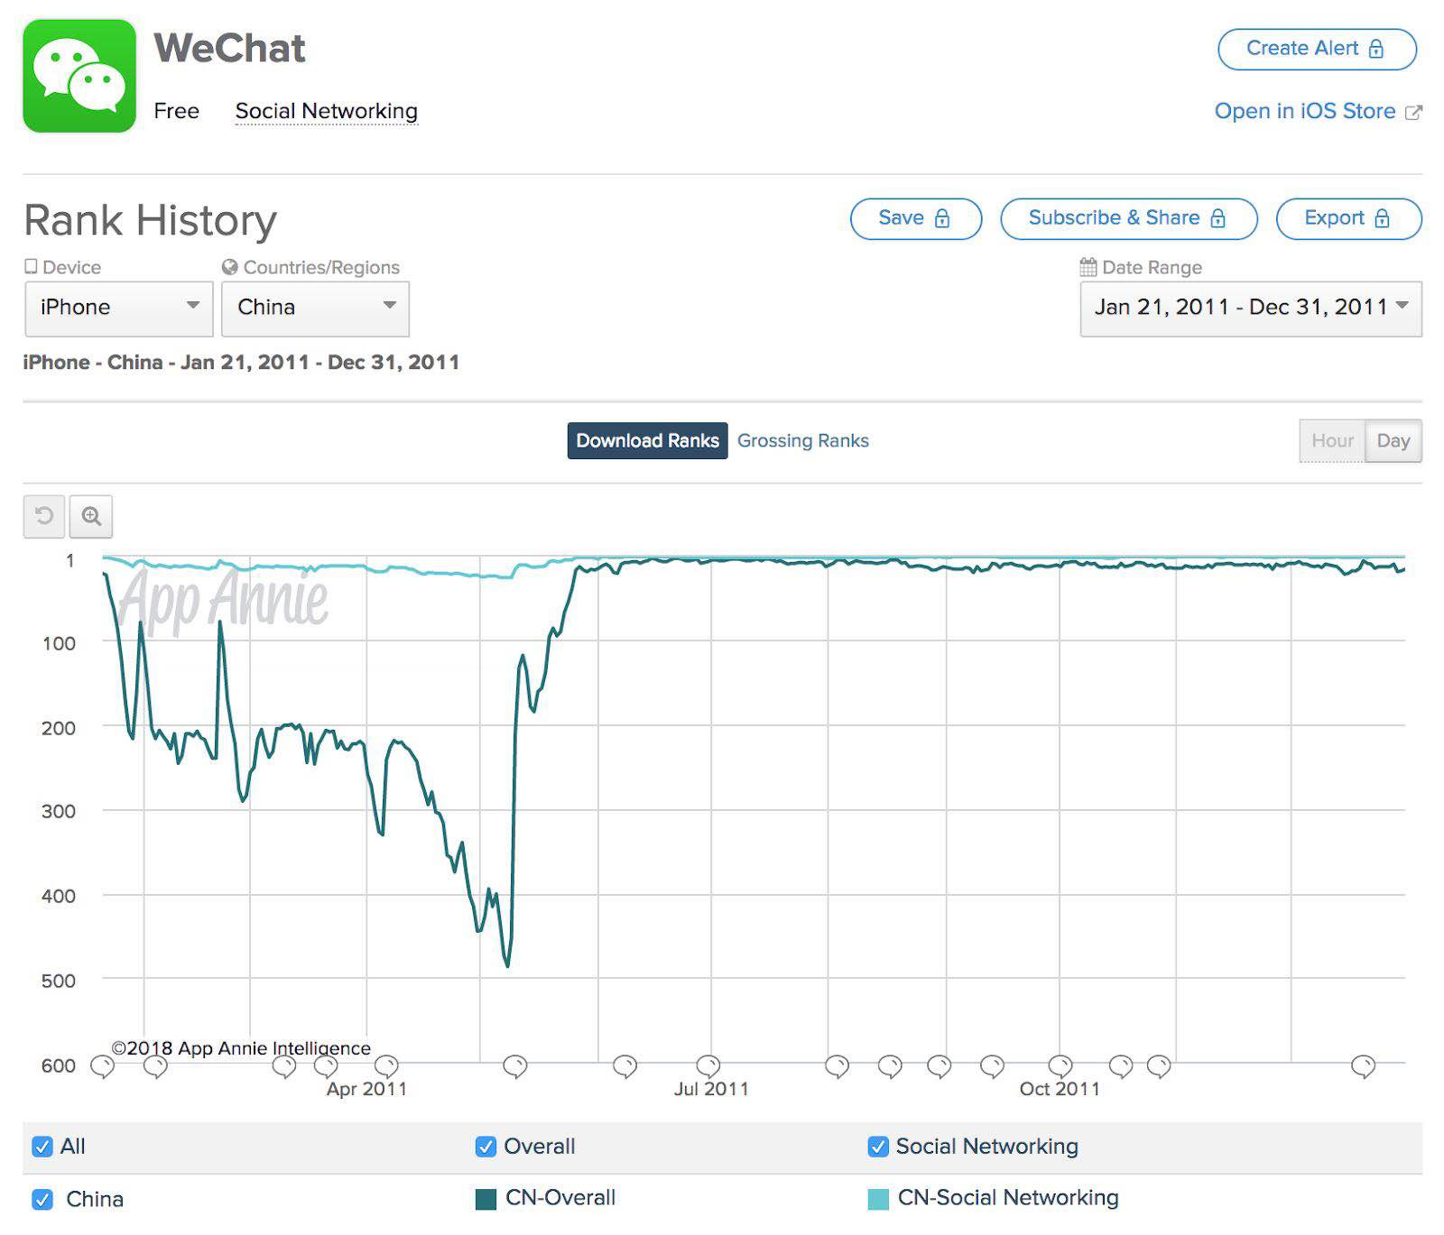Click the event bubble marker under Jul 2011
The width and height of the screenshot is (1444, 1235).
(708, 1065)
